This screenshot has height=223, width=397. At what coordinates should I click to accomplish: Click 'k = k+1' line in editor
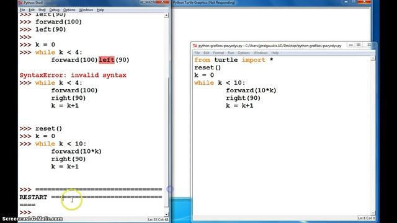[x=239, y=106]
